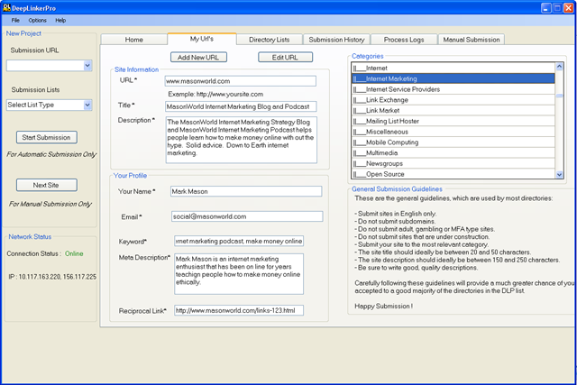Screen dimensions: 577x385
Task: Maximize the DeepLinkerPro window
Action: pos(557,8)
